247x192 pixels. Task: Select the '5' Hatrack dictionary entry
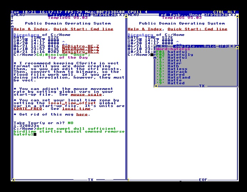click(172, 72)
